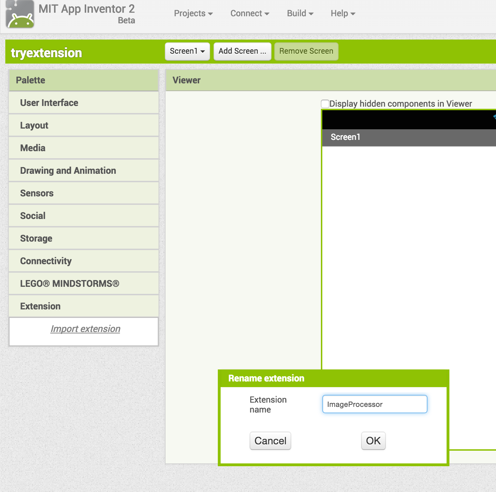Click the Extension name input field
Screen dimensions: 496x492
(x=375, y=404)
